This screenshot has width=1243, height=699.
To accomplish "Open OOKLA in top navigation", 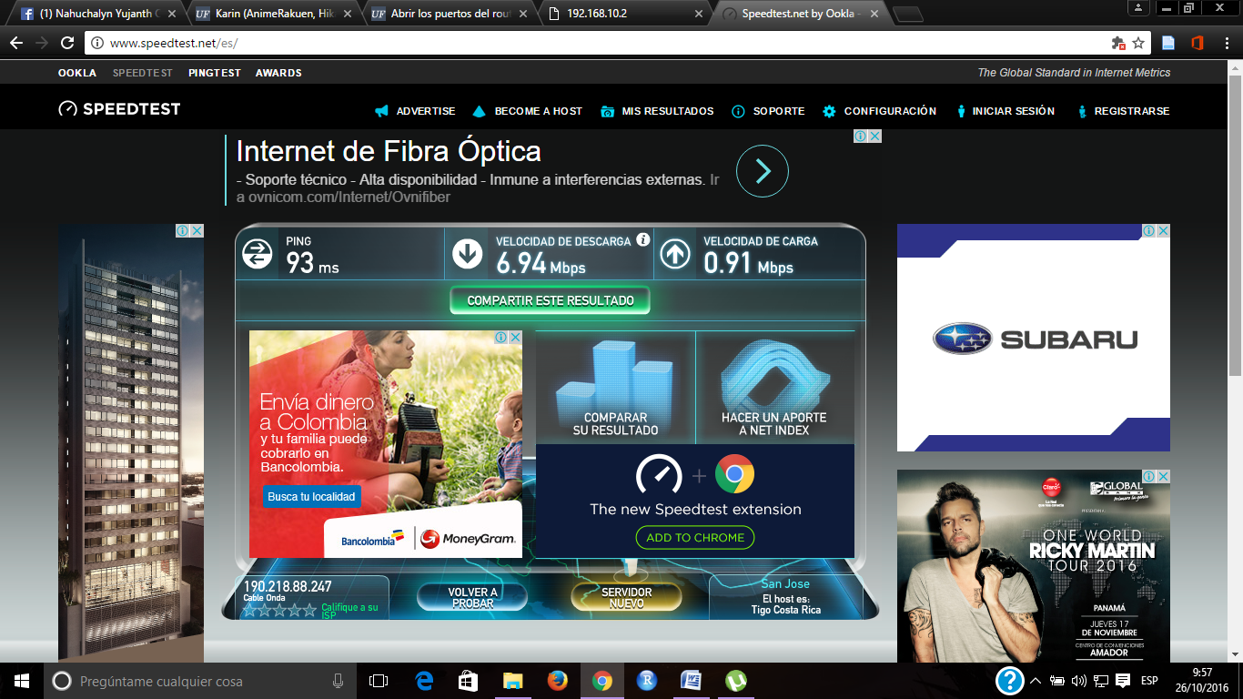I will 77,73.
